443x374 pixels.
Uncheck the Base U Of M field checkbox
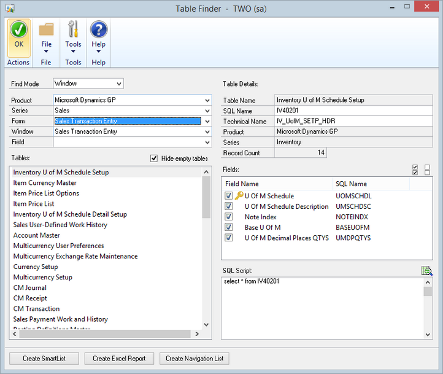coord(229,227)
